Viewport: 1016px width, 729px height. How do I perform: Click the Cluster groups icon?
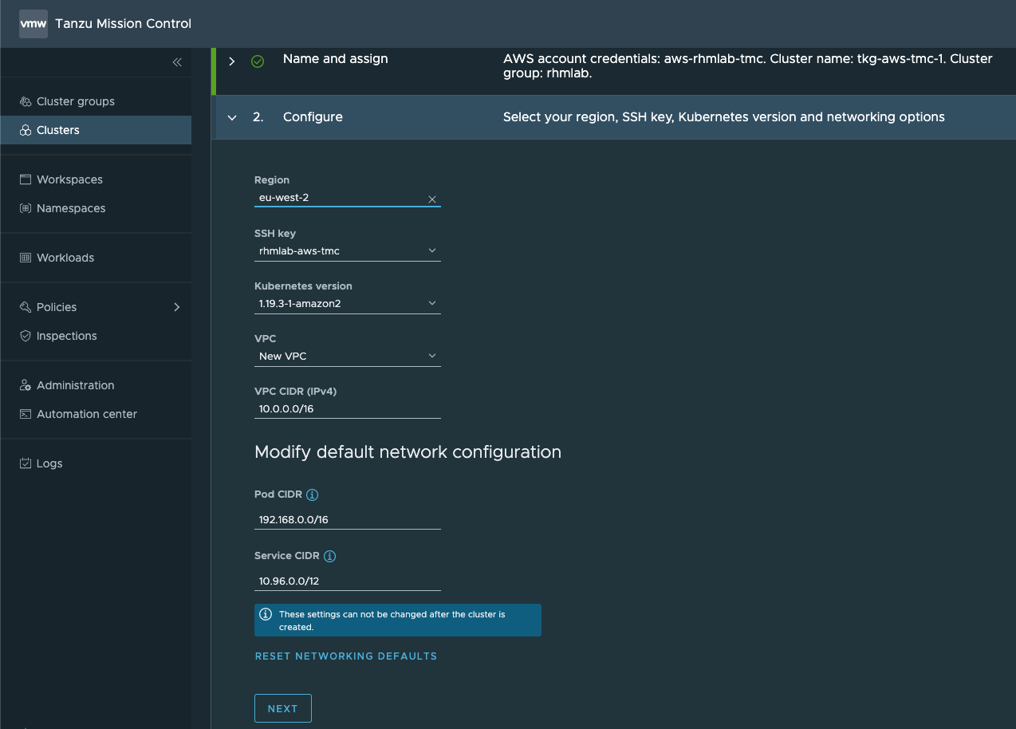26,101
